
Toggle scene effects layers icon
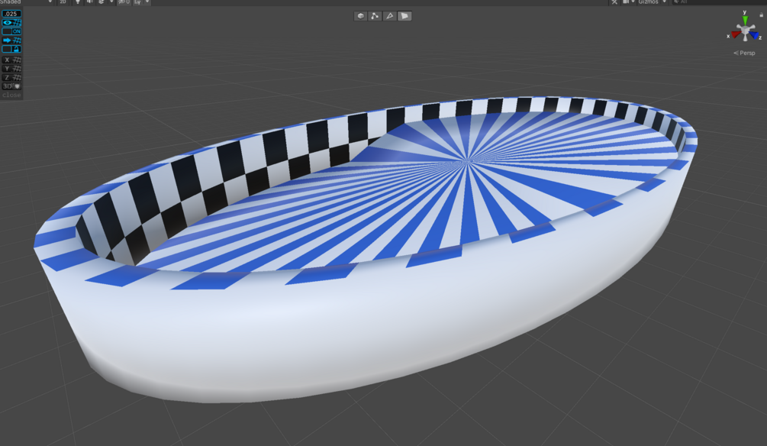point(102,2)
